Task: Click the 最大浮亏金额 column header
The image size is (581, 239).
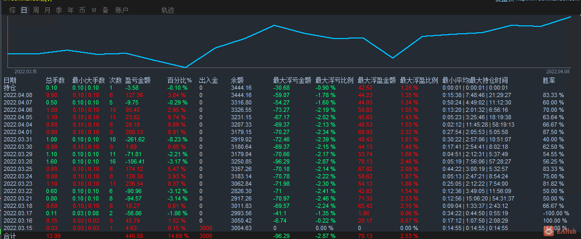Action: click(x=292, y=80)
